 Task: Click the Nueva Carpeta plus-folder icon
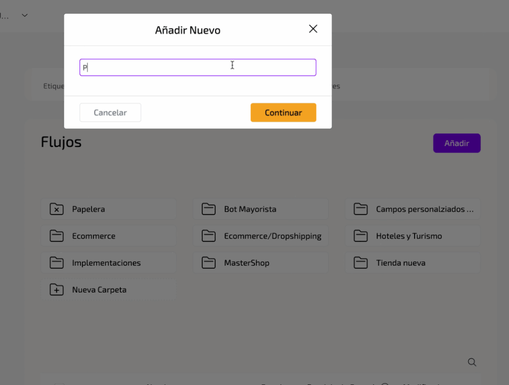click(57, 290)
